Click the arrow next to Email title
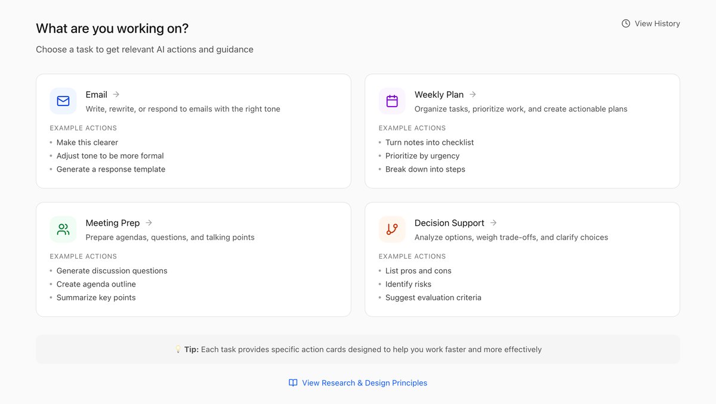Viewport: 716px width, 404px height. (x=116, y=94)
